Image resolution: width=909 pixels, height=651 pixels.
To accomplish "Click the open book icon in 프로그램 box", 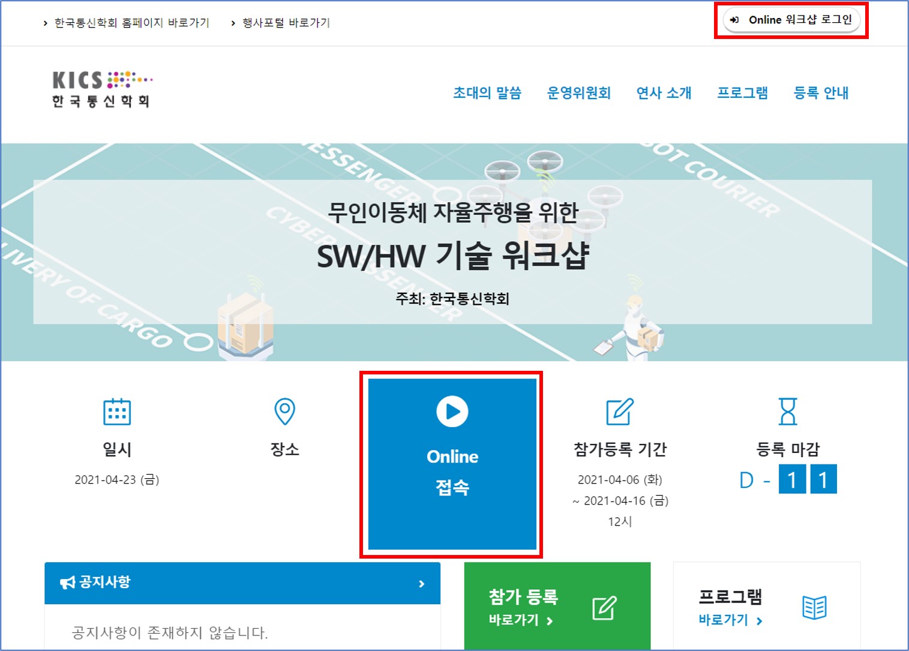I will coord(814,608).
